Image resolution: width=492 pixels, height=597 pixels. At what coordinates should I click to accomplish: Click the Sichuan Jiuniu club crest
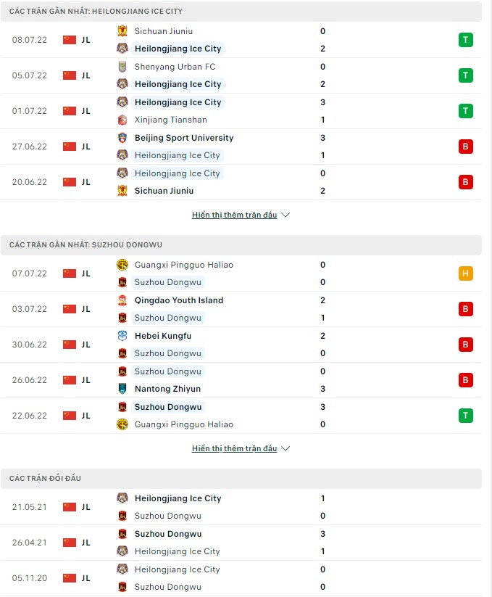click(x=123, y=31)
